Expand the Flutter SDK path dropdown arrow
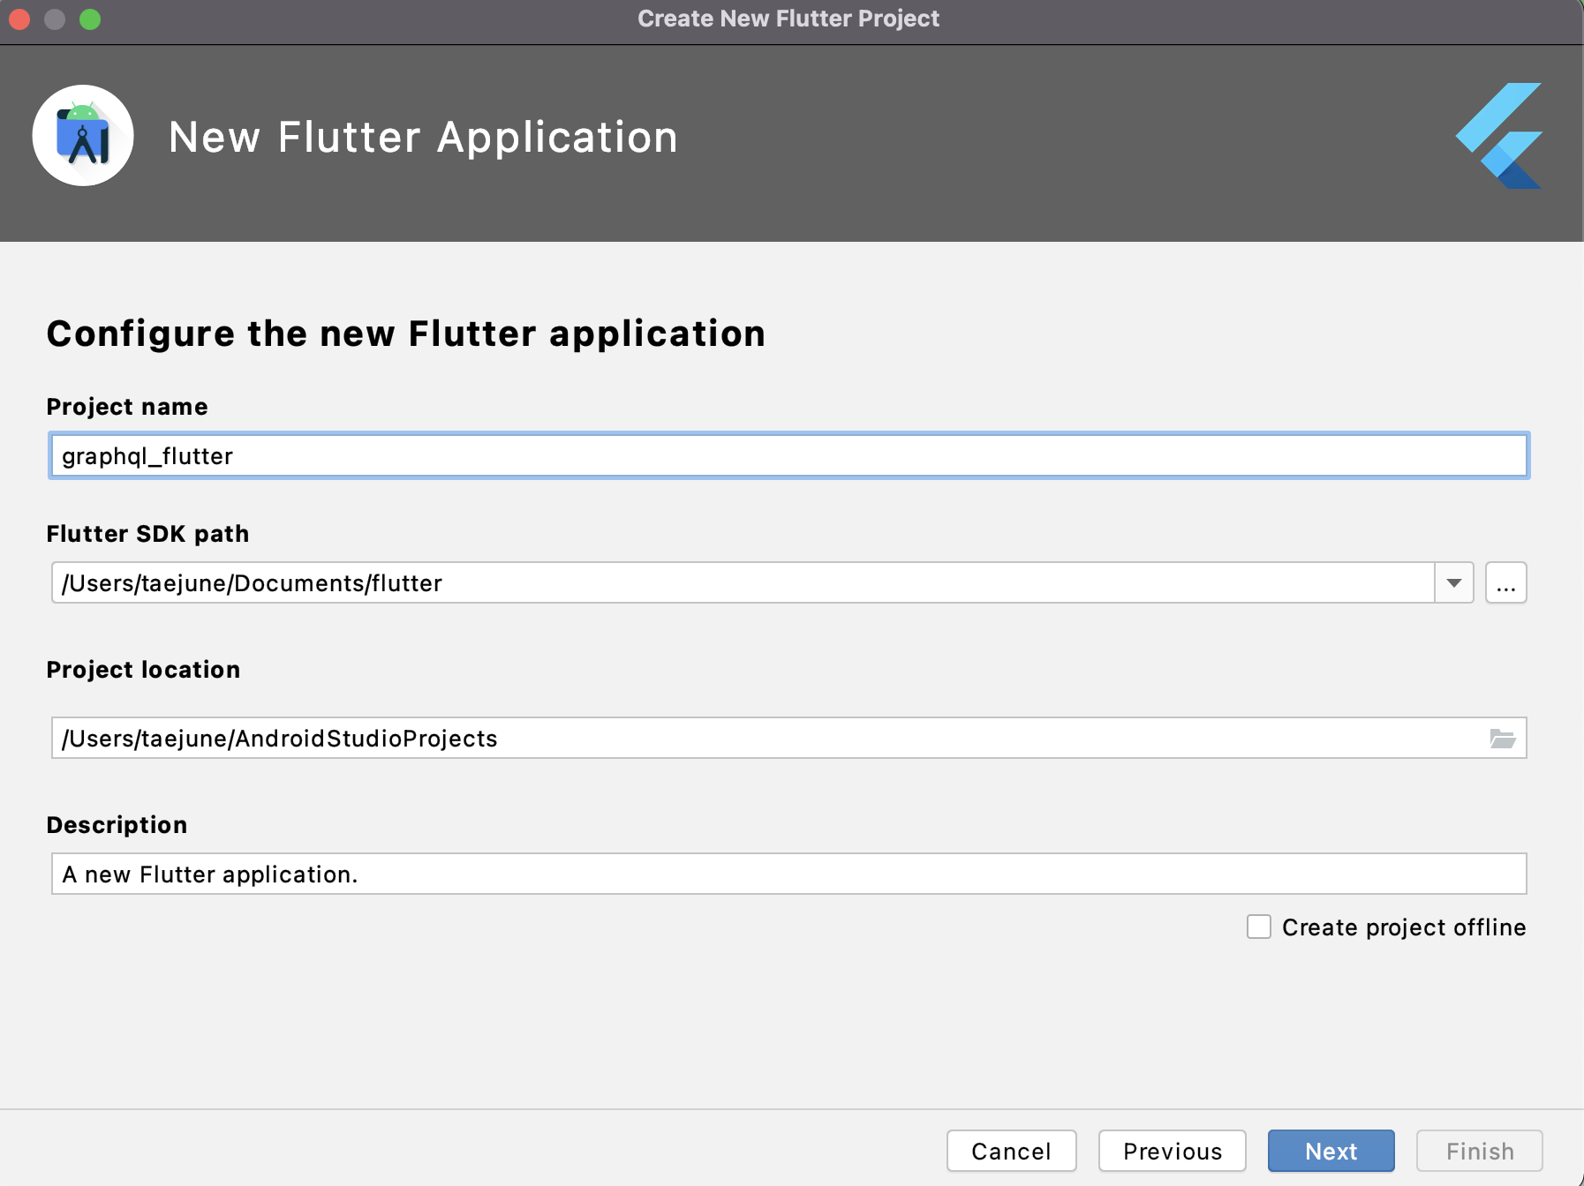This screenshot has height=1186, width=1584. coord(1454,583)
